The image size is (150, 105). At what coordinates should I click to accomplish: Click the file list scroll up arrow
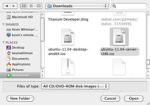[148, 71]
